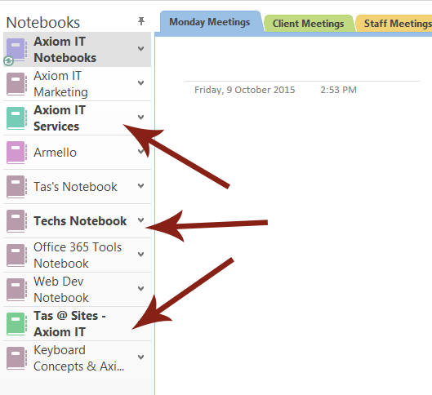Open Keyboard Concepts & Axi... notebook
The width and height of the screenshot is (432, 395).
click(77, 358)
